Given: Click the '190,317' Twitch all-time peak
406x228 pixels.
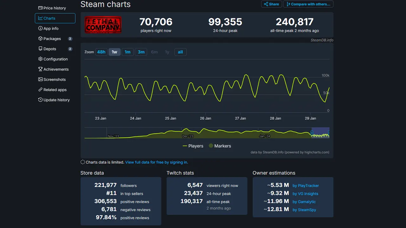Looking at the screenshot, I should [x=192, y=201].
